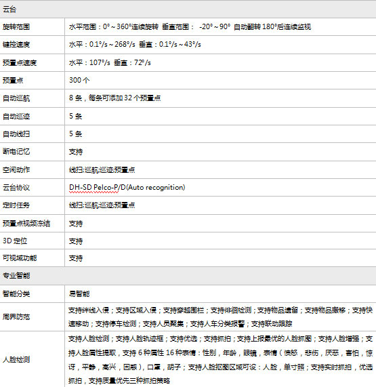Click the 自动巡迹 5 条 value
The width and height of the screenshot is (376, 387).
(x=75, y=116)
